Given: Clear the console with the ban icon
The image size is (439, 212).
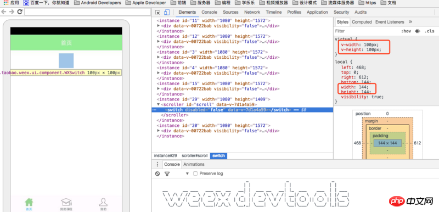Looking at the screenshot, I should click(x=157, y=174).
